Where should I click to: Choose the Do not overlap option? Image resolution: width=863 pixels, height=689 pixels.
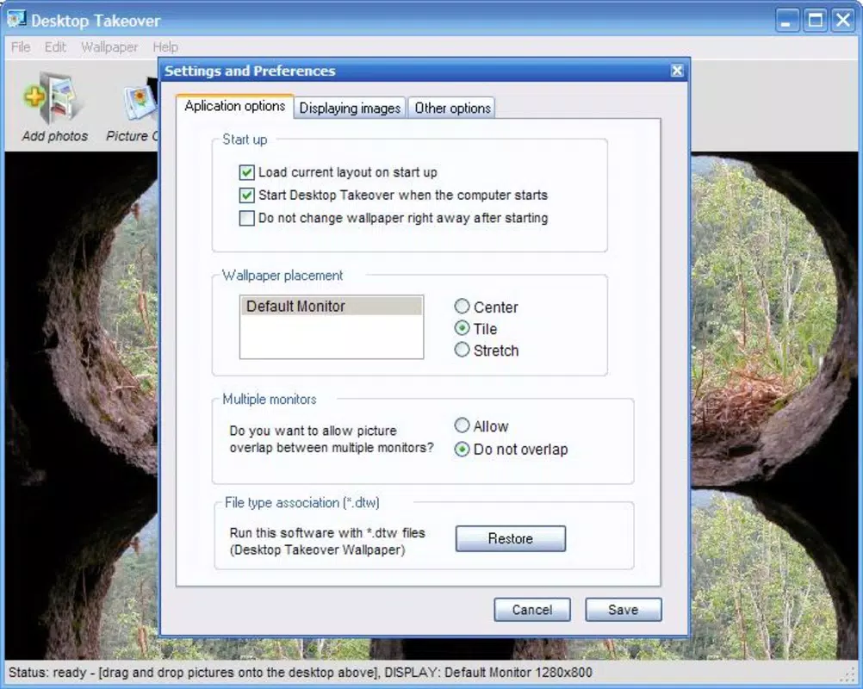tap(462, 449)
